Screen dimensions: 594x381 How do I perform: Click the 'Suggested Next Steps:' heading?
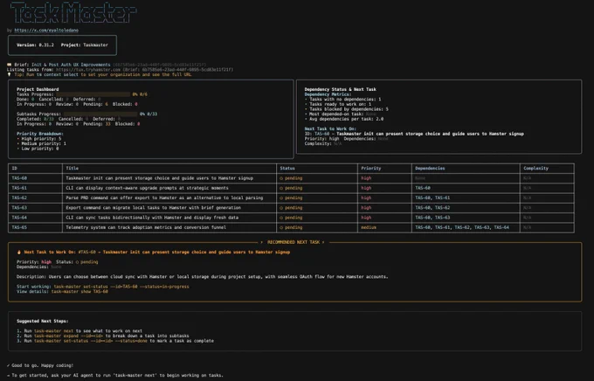[43, 321]
